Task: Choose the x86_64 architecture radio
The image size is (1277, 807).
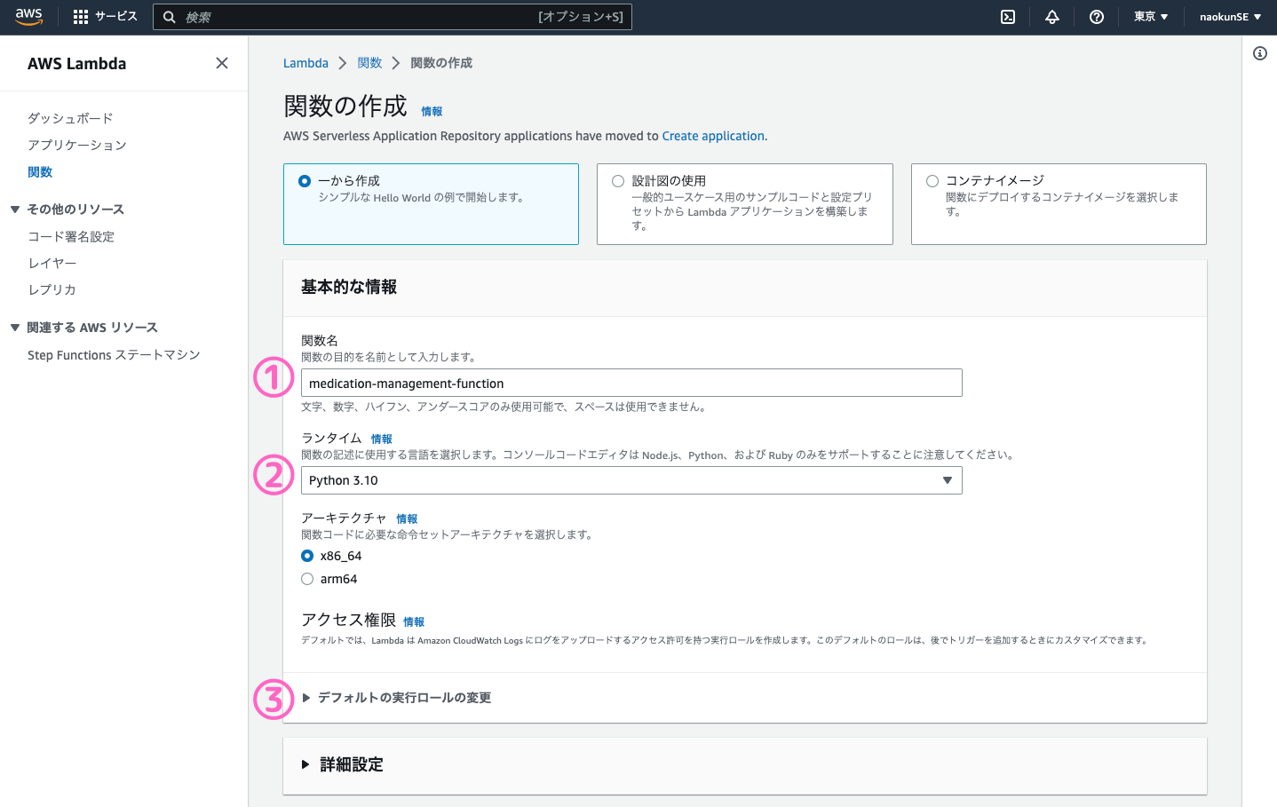Action: click(307, 556)
